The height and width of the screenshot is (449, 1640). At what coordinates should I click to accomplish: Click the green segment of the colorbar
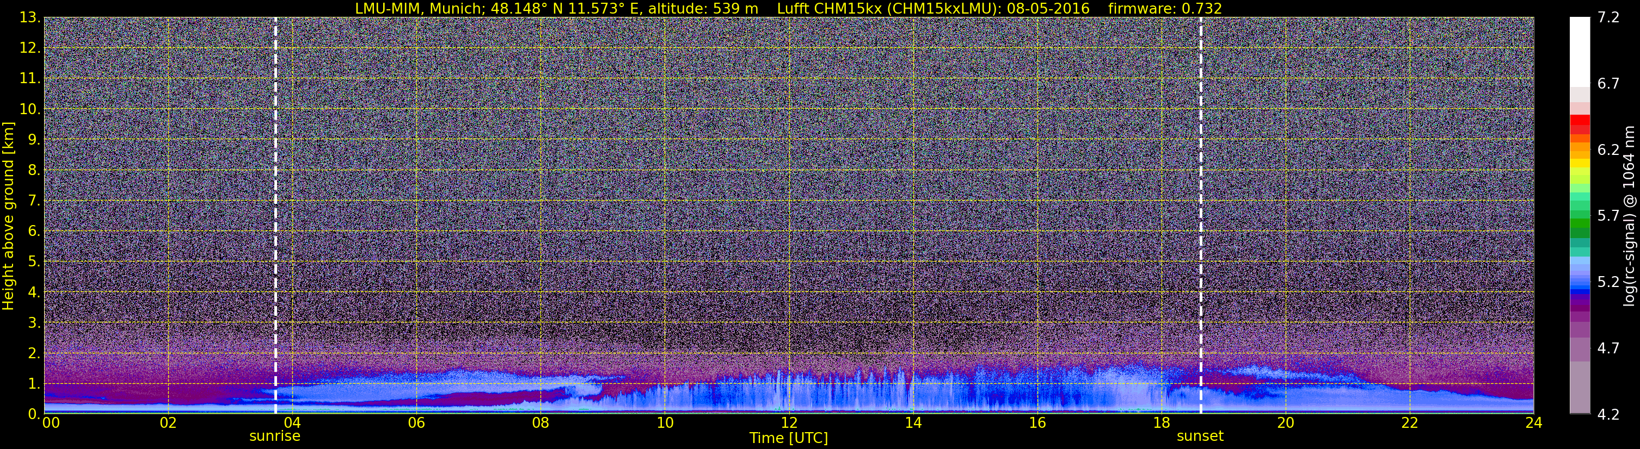1580,224
